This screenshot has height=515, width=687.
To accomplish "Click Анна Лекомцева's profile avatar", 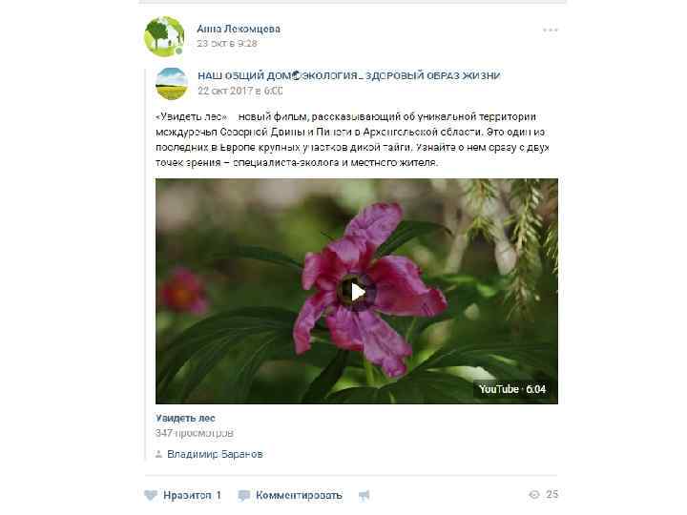I will pos(164,37).
